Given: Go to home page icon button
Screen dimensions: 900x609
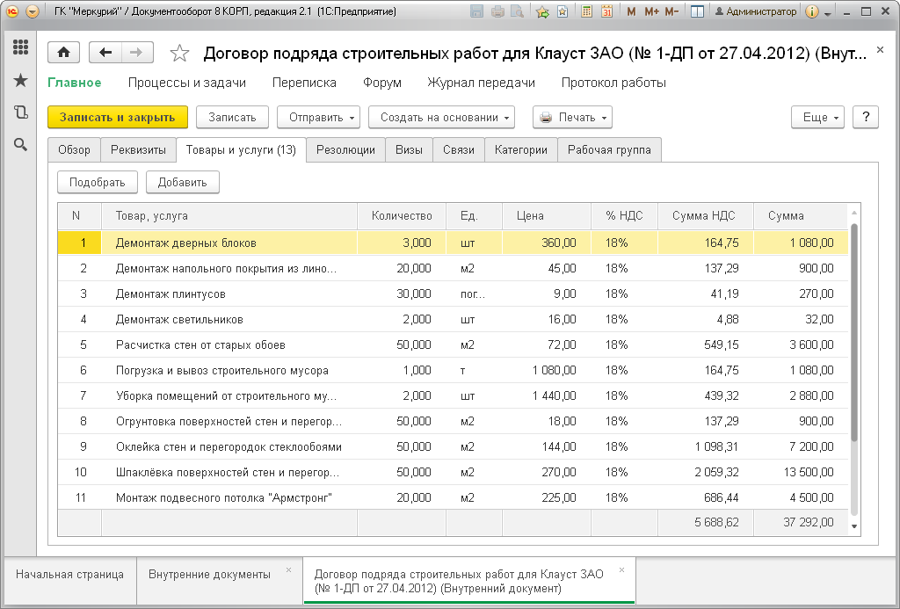Looking at the screenshot, I should 63,53.
